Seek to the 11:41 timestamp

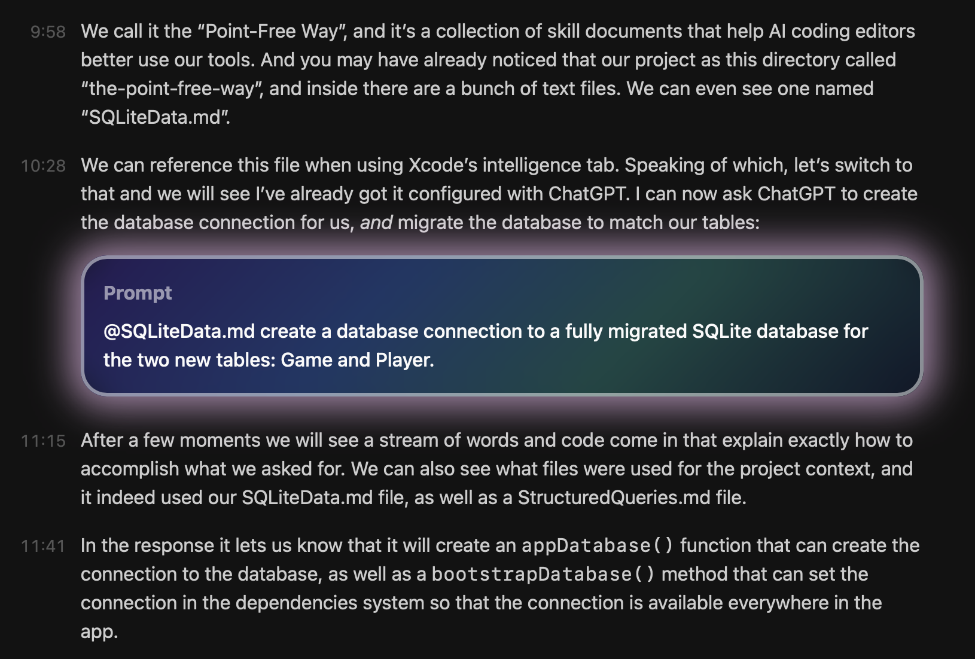pyautogui.click(x=43, y=546)
